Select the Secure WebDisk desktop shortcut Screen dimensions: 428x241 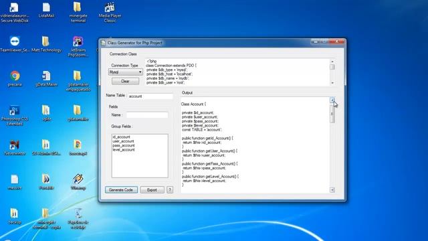tap(15, 12)
